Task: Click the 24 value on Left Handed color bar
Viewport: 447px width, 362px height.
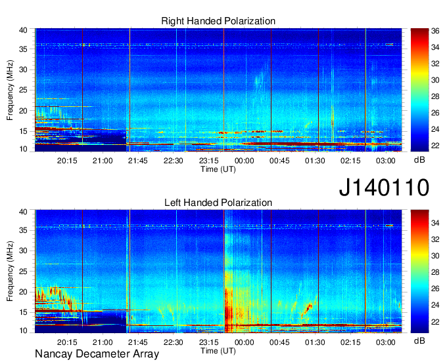Action: pos(435,305)
